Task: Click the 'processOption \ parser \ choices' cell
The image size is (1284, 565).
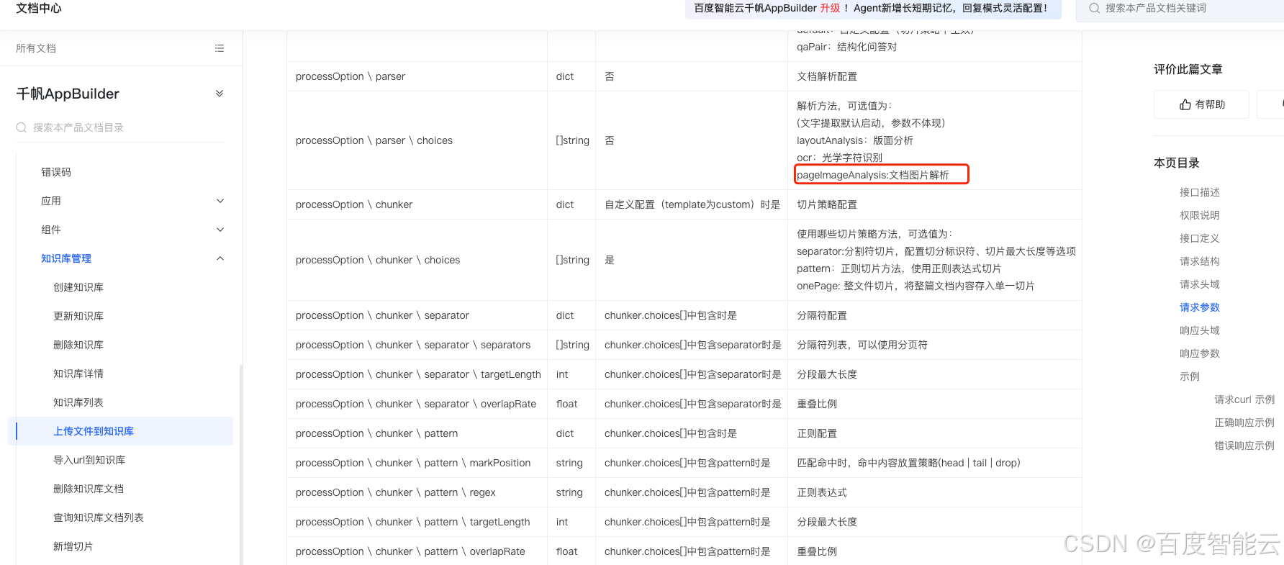Action: 417,140
